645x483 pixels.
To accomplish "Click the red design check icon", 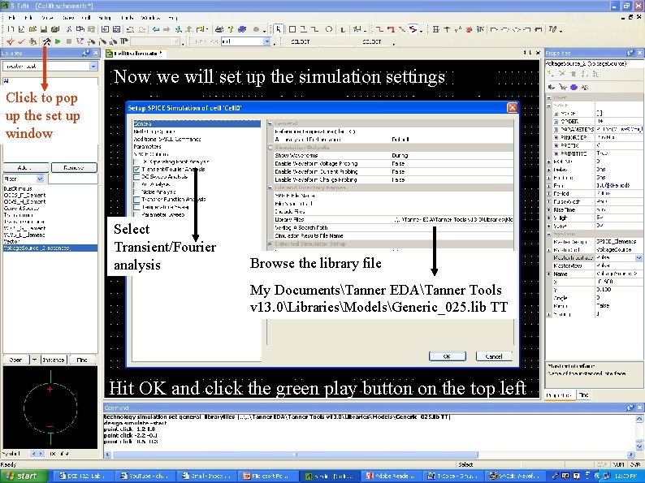I will click(x=20, y=41).
